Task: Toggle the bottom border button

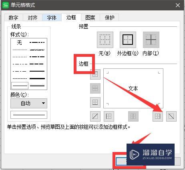Action: click(x=95, y=102)
